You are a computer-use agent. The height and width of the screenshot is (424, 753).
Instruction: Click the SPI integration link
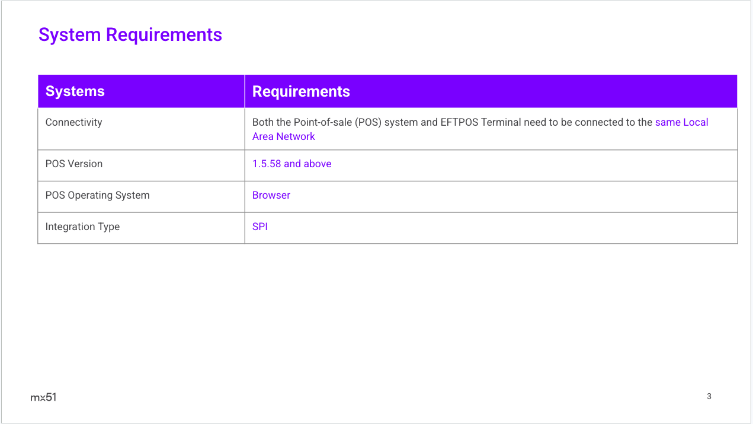coord(260,227)
